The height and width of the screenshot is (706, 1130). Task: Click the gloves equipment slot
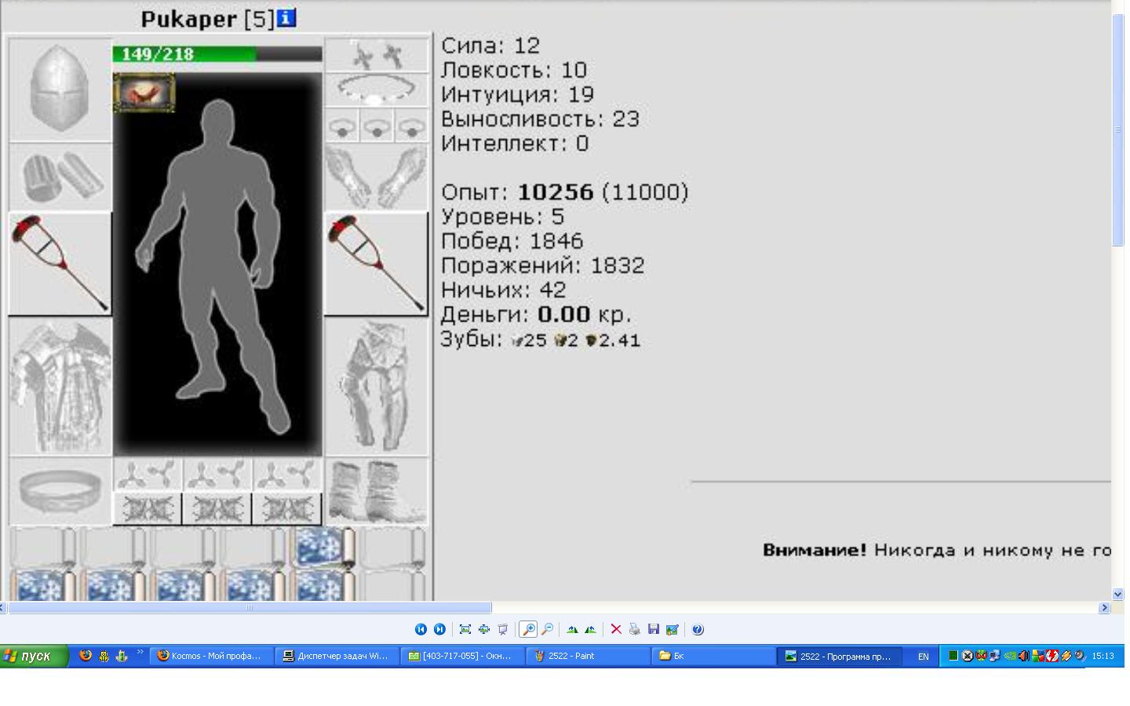[x=376, y=177]
